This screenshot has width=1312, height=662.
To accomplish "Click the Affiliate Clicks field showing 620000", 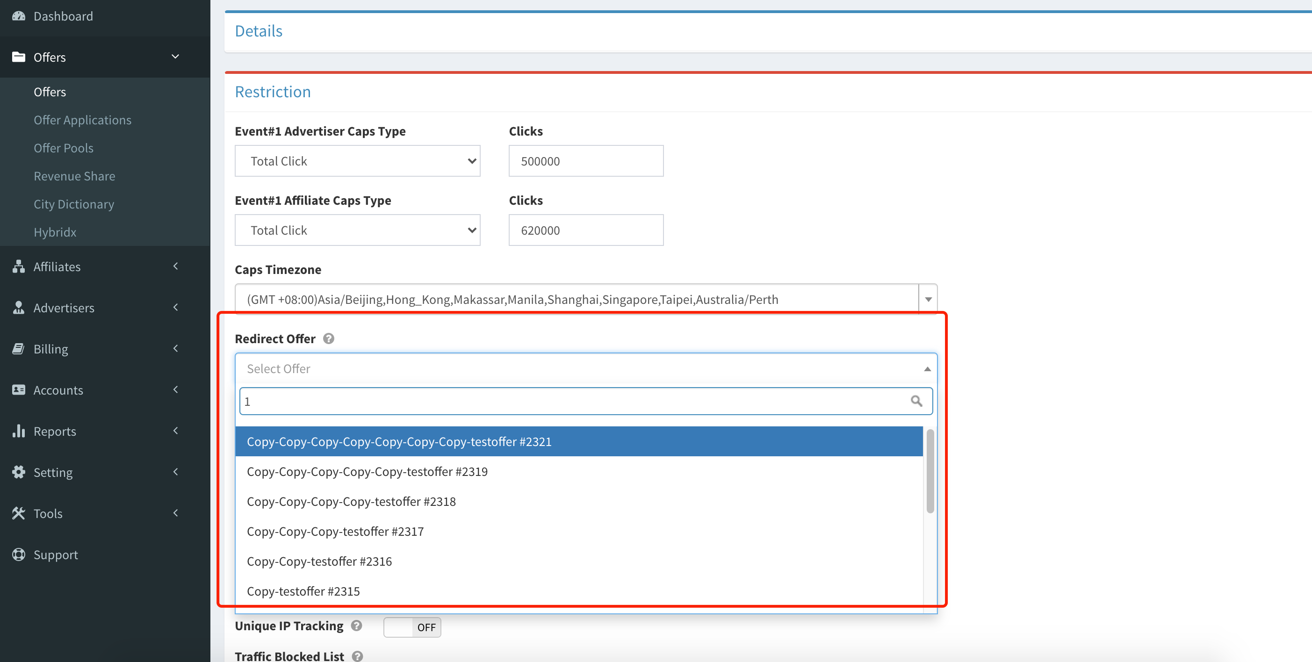I will (x=586, y=230).
